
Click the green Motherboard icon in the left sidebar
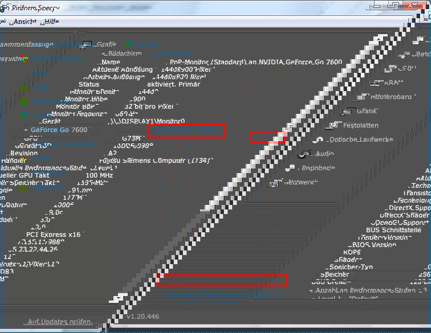pyautogui.click(x=23, y=102)
